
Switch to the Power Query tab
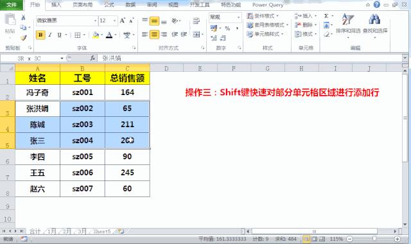click(x=268, y=4)
